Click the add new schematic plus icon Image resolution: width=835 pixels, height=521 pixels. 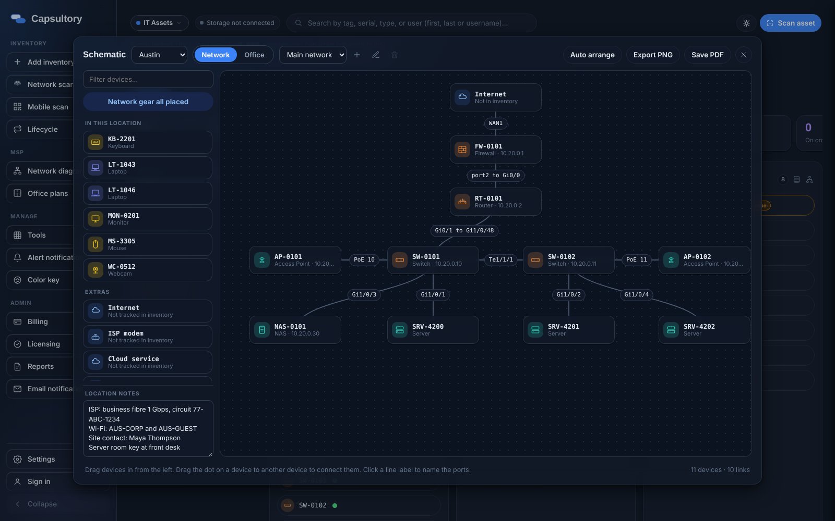(357, 55)
